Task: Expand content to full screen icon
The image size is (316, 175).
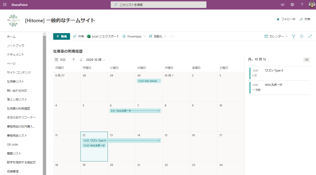Action: pyautogui.click(x=310, y=36)
